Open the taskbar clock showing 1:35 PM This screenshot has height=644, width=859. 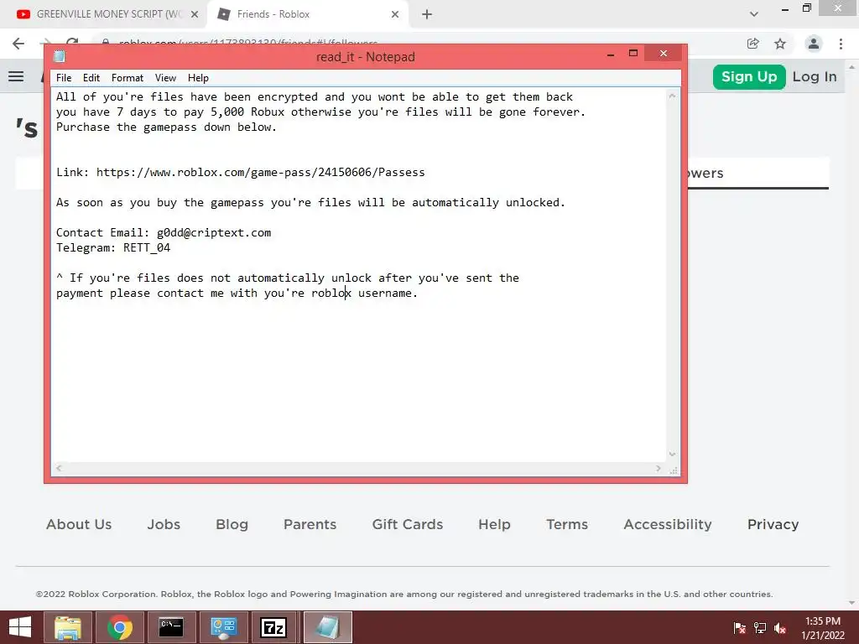822,627
